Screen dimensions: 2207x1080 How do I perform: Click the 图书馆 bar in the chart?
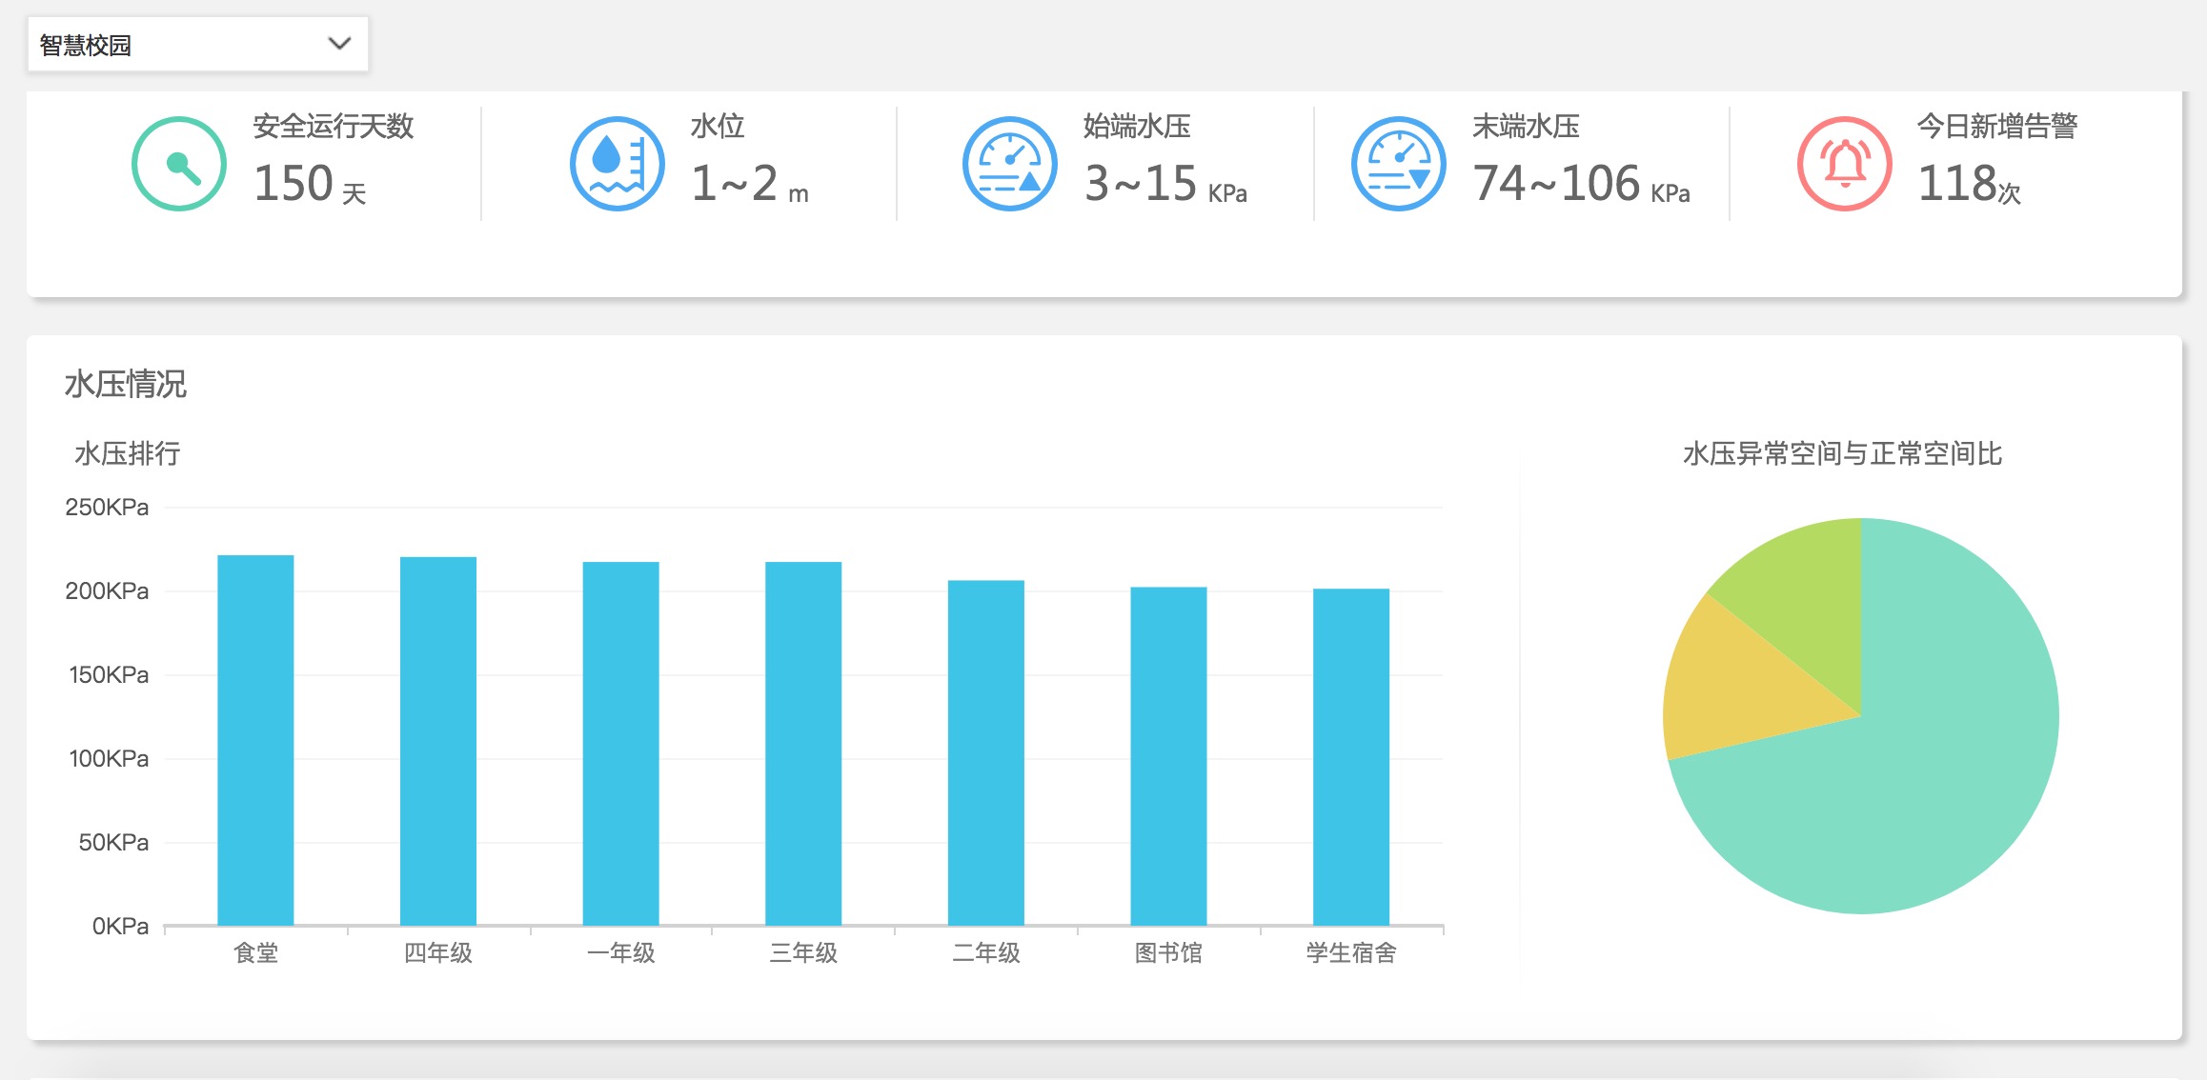1168,756
